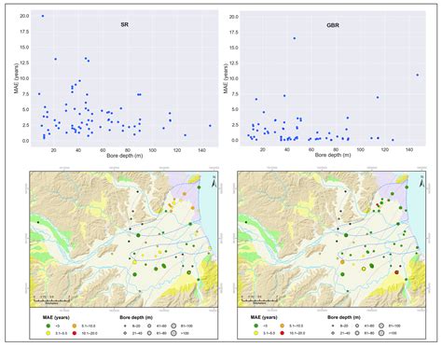Select the orange 5.1–10.0 swatch in right legend
Screen dimensions: 442x347
pos(283,326)
